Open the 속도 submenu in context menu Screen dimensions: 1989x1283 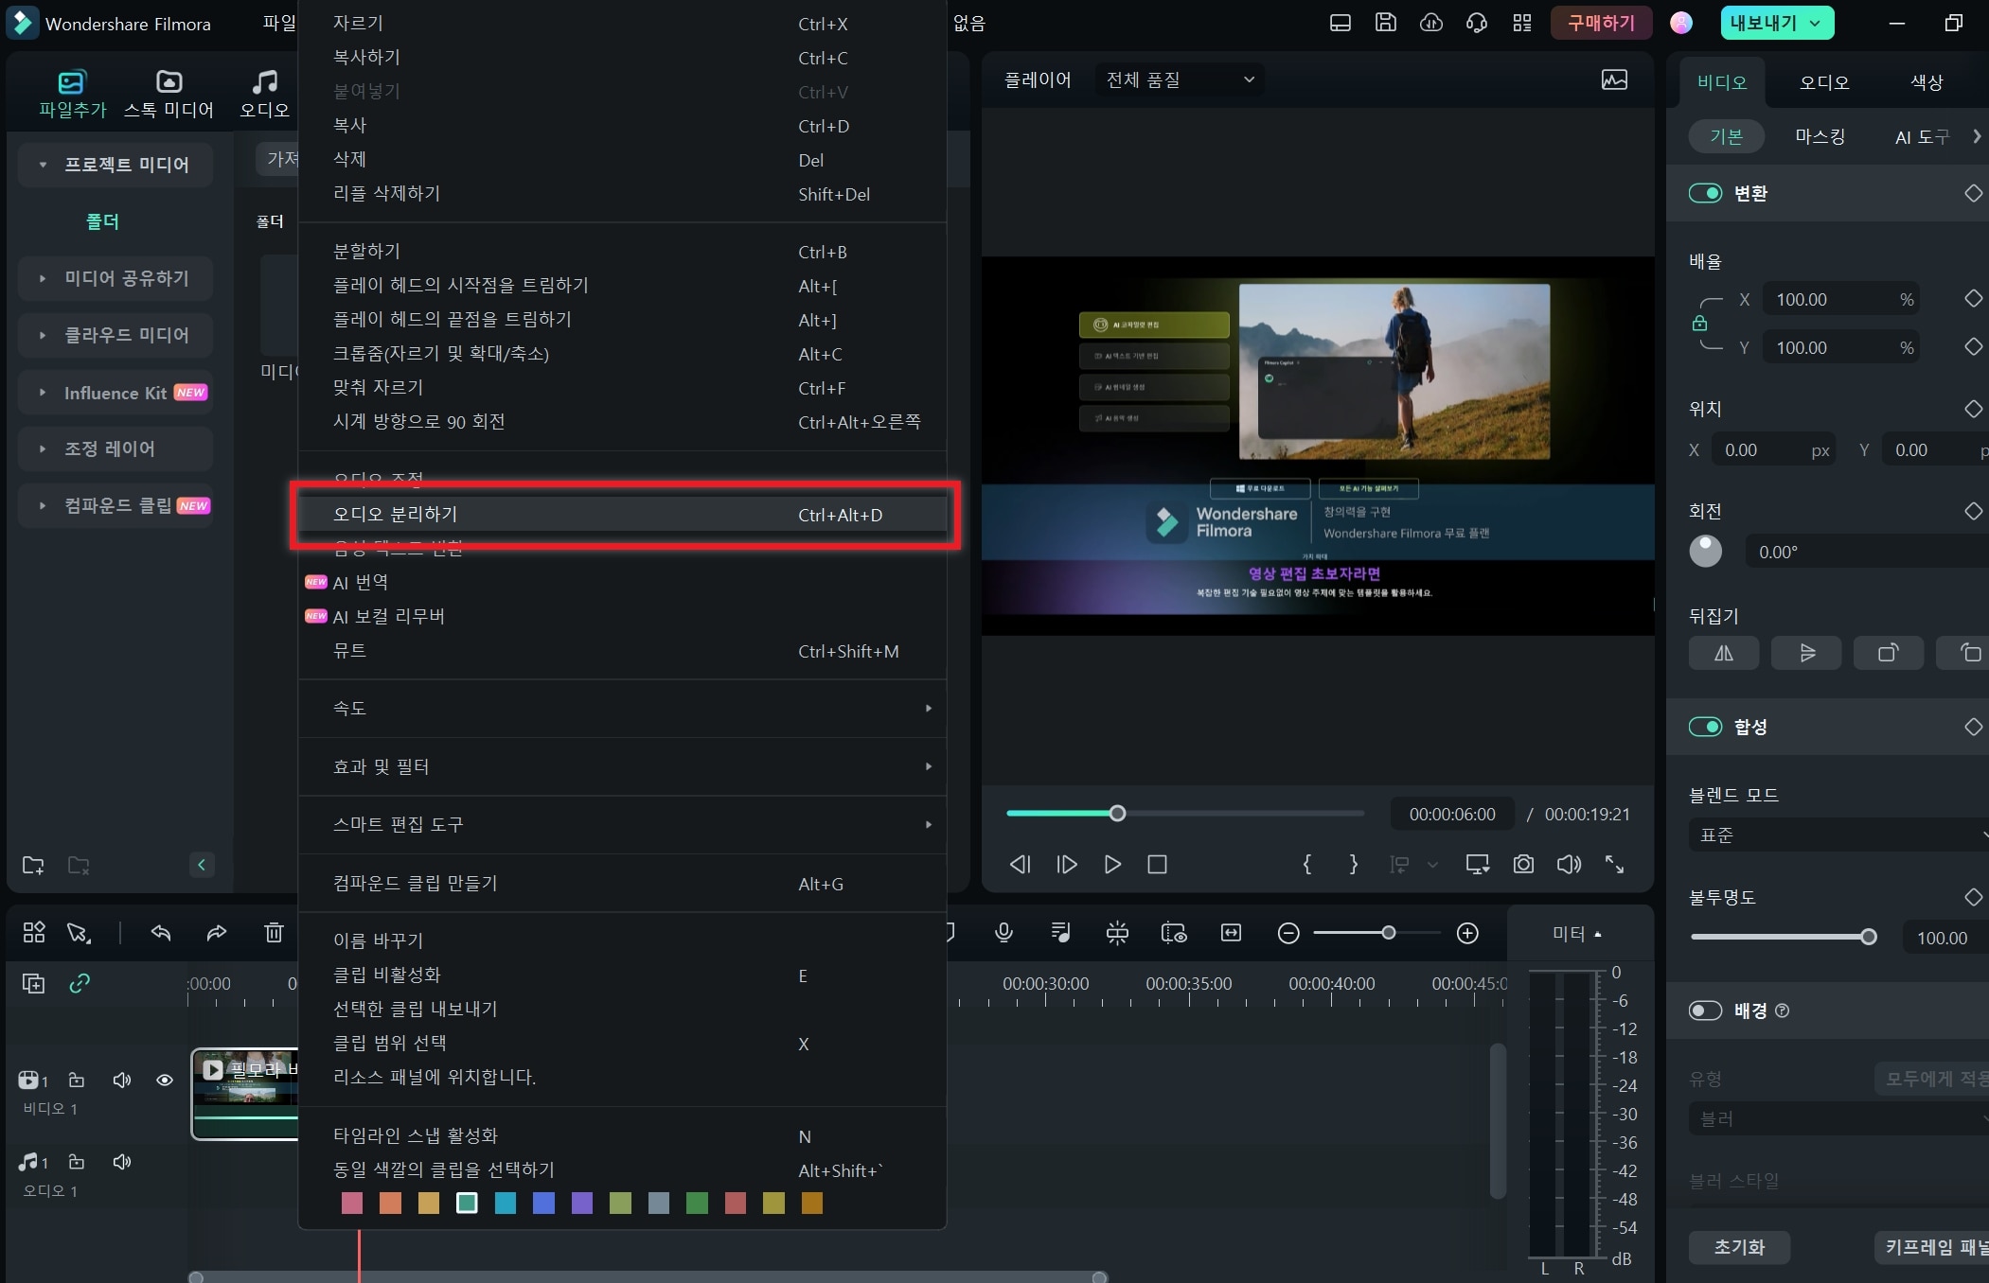coord(623,708)
